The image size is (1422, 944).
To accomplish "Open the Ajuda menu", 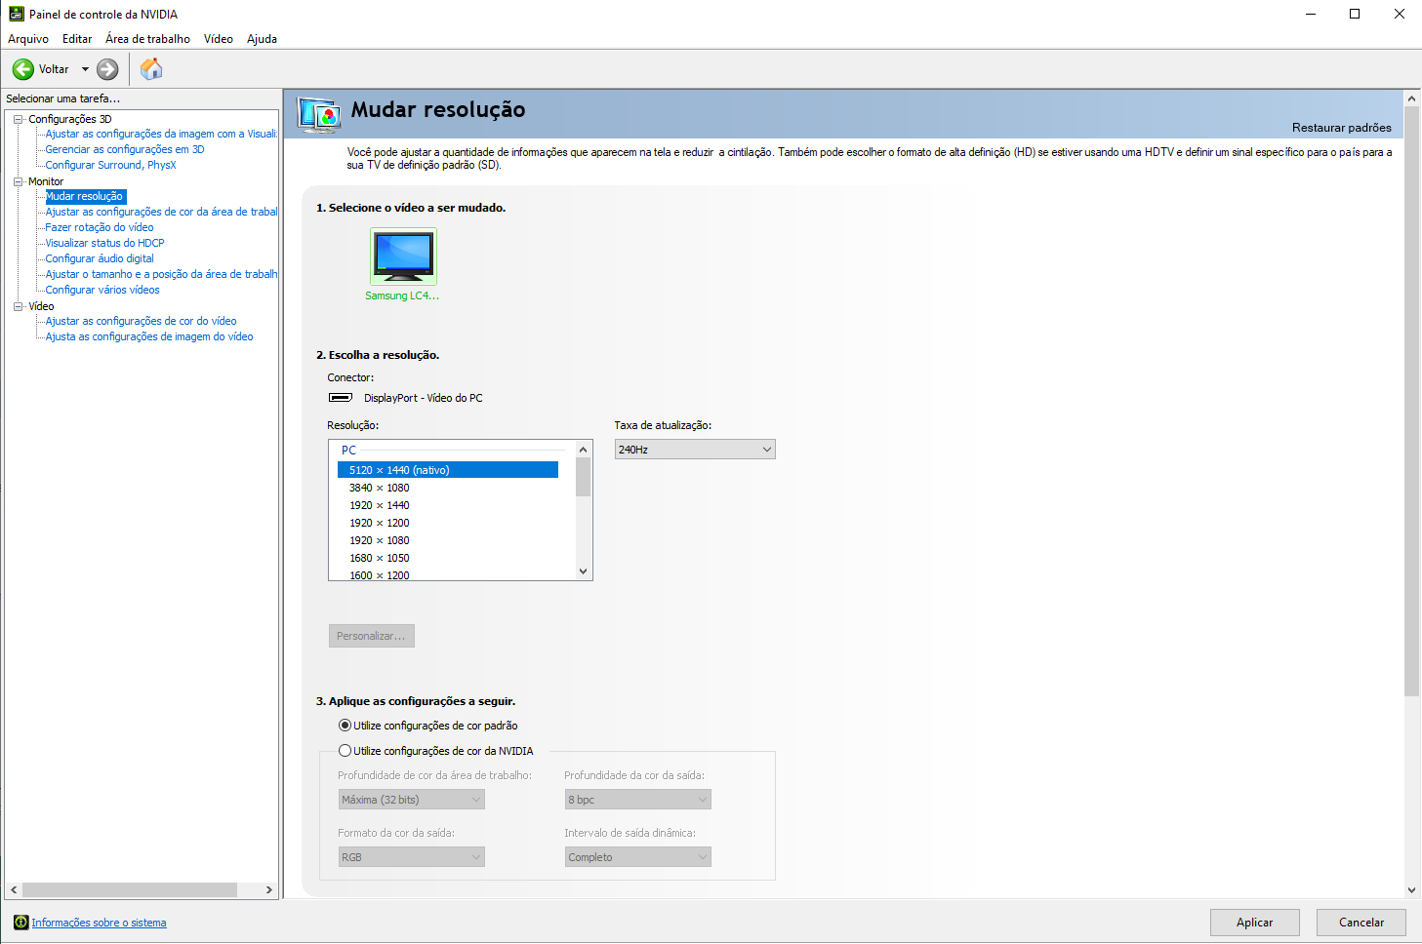I will click(x=262, y=39).
